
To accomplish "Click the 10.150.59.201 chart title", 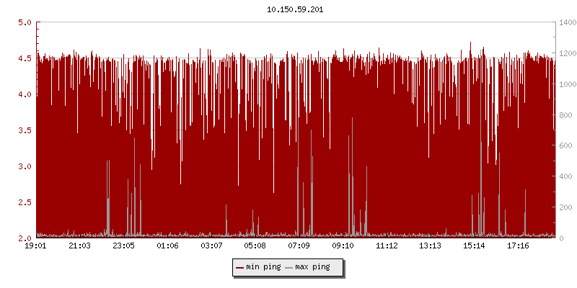I will pyautogui.click(x=296, y=9).
